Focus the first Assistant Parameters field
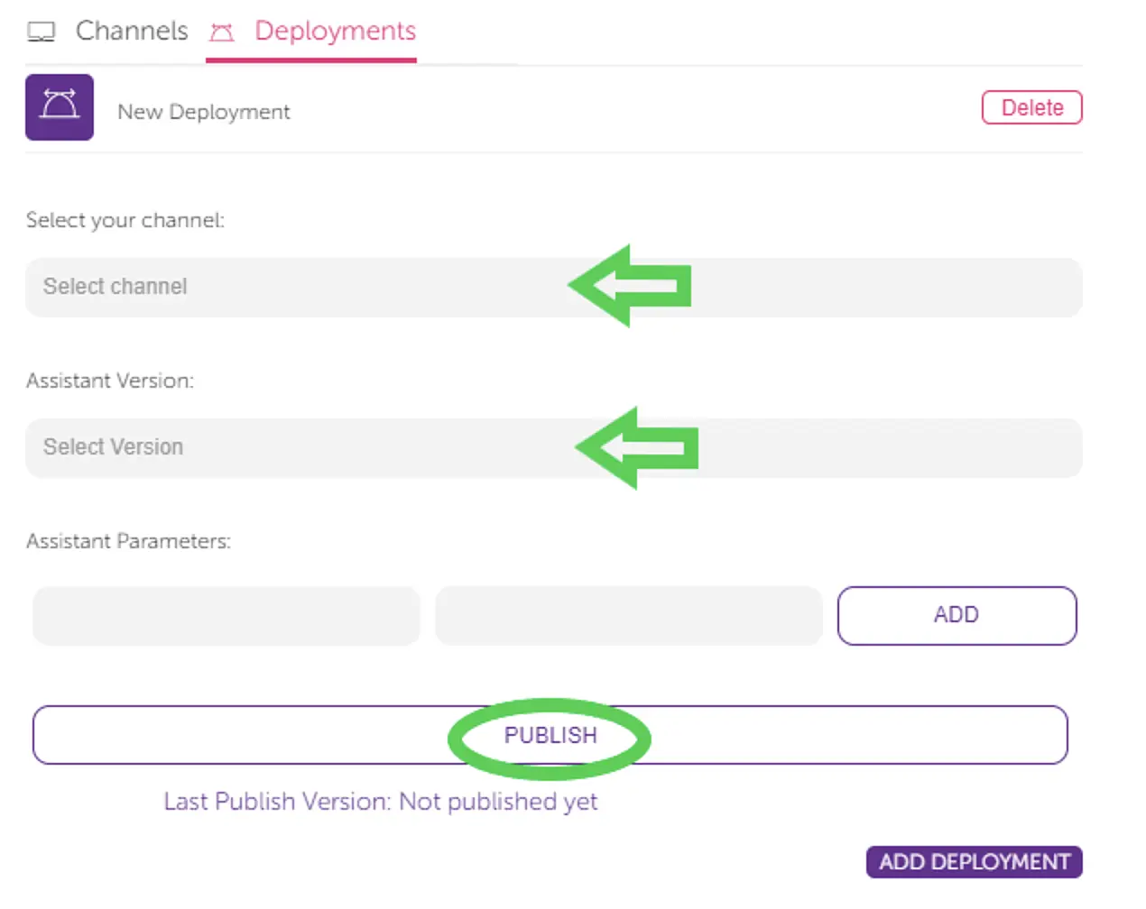 click(226, 616)
